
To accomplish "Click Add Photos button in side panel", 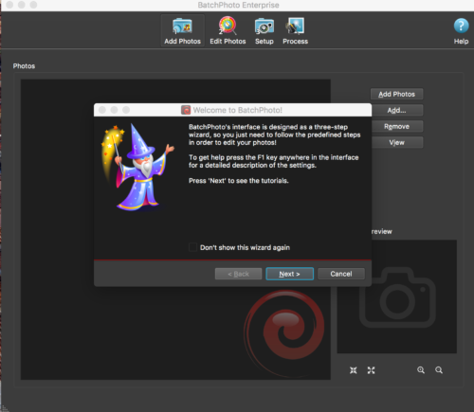I will [x=396, y=94].
